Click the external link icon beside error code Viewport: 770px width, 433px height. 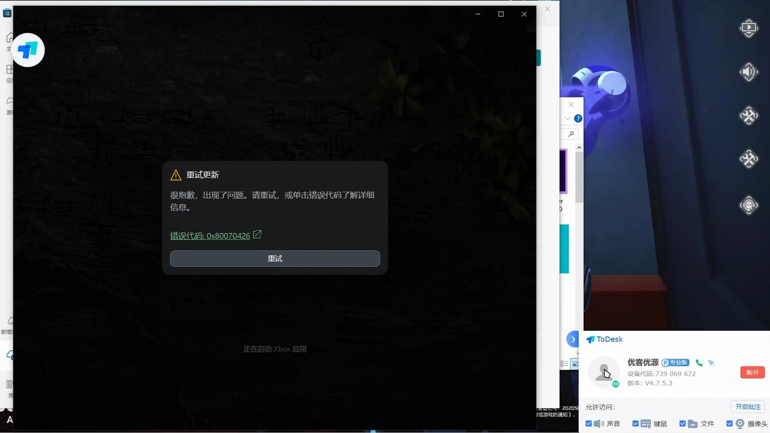(257, 234)
